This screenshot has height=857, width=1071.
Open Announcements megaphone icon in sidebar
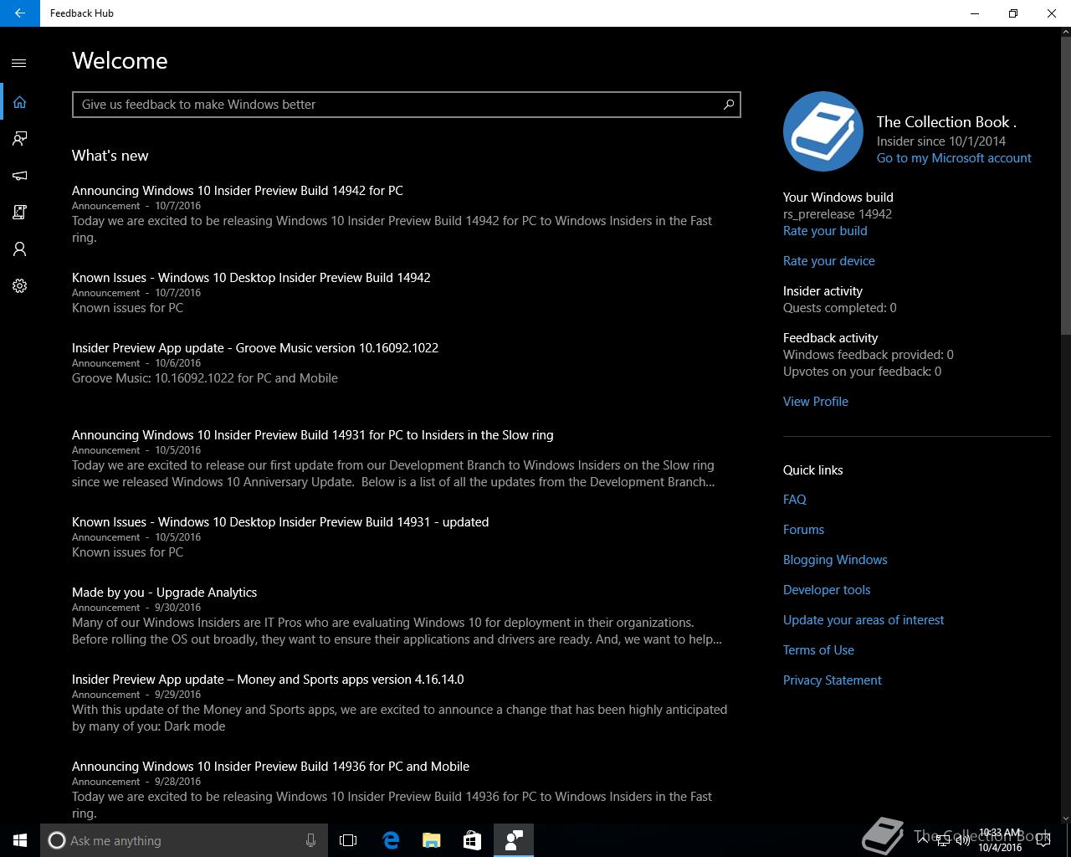click(19, 176)
